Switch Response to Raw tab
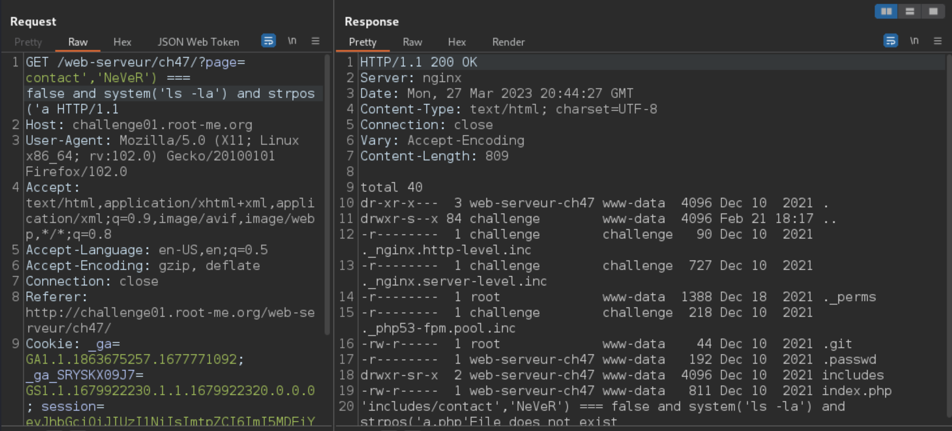The image size is (952, 431). point(412,42)
